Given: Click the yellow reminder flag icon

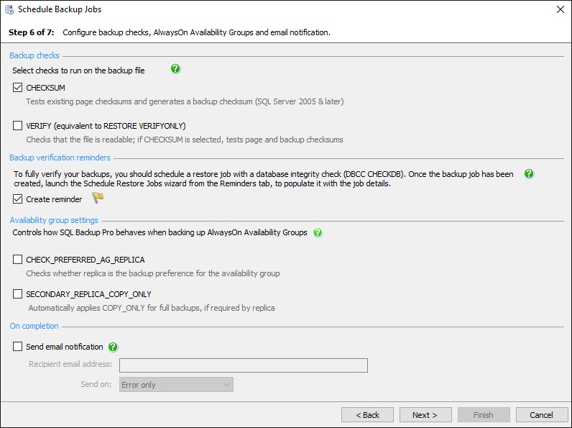Looking at the screenshot, I should [x=98, y=198].
